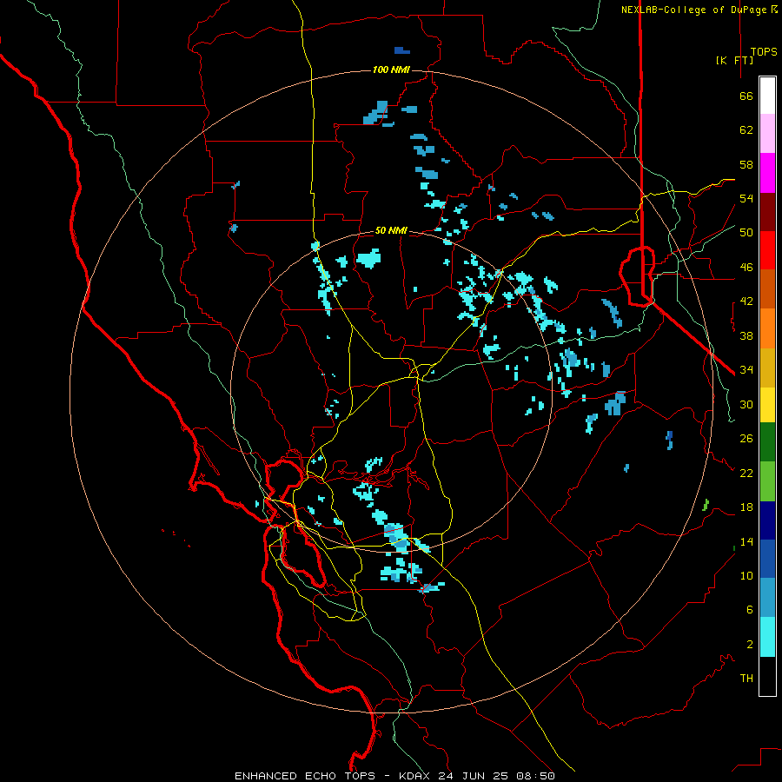Image resolution: width=782 pixels, height=782 pixels.
Task: Click the "100 NMI" range ring label
Action: point(391,70)
